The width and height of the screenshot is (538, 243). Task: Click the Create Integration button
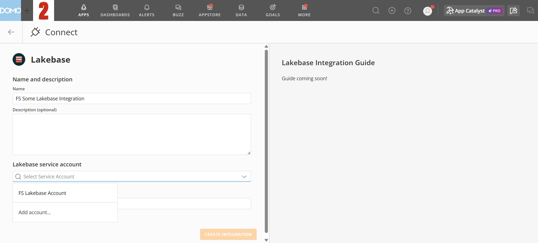coord(228,234)
